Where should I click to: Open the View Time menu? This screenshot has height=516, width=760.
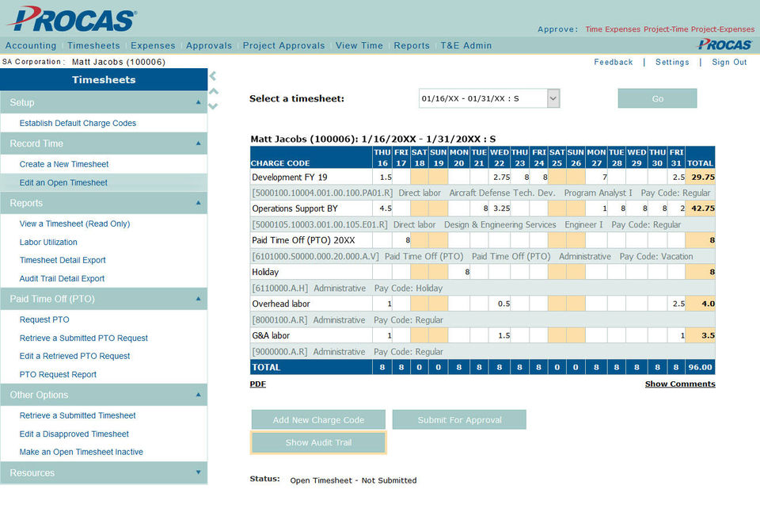click(x=359, y=45)
